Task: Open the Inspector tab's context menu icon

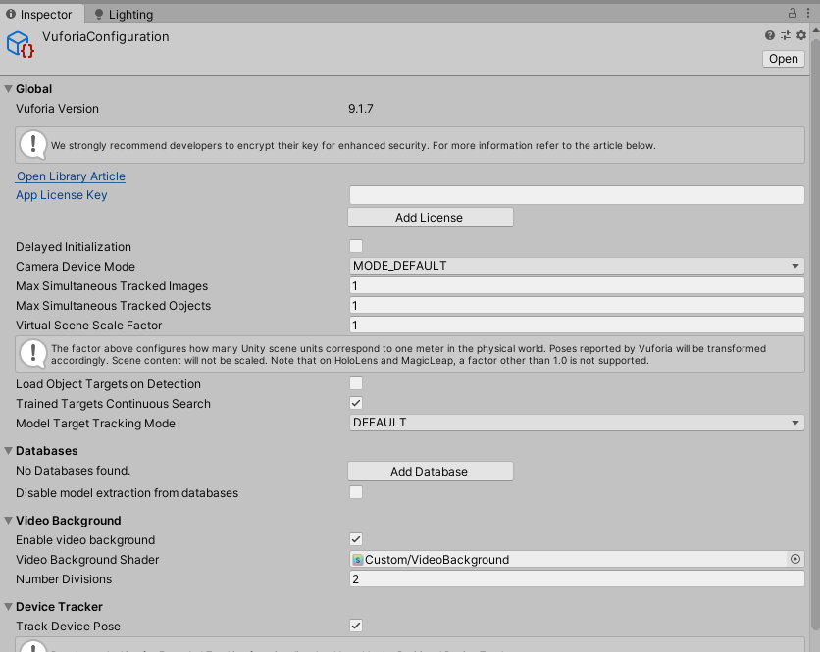Action: [808, 13]
